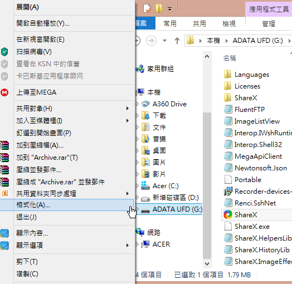Click the Languages folder icon

[227, 75]
